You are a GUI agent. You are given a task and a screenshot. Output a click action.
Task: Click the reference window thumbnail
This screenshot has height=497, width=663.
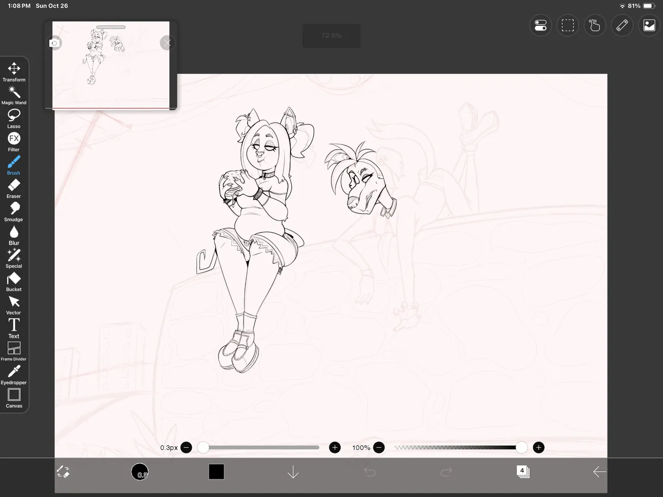(x=111, y=65)
